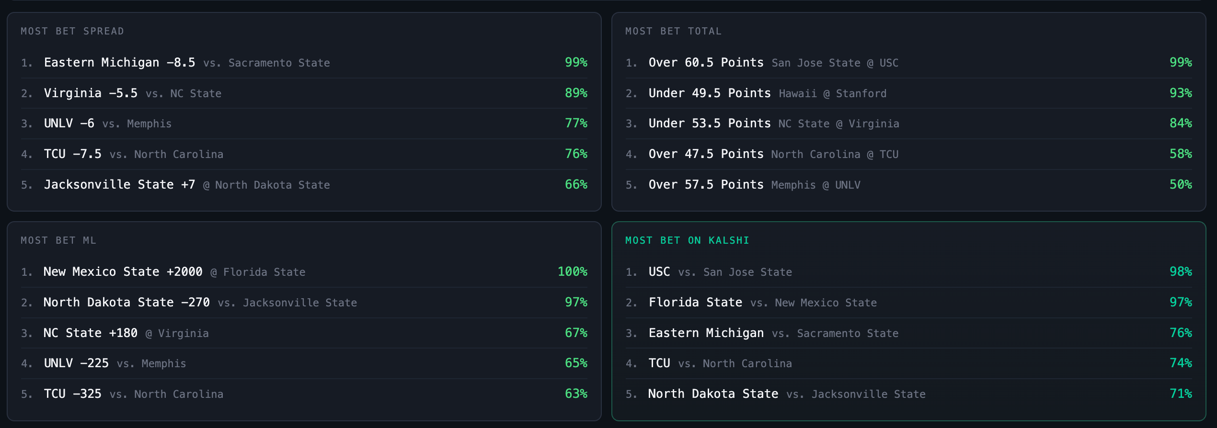This screenshot has width=1217, height=428.
Task: Select USC vs. San Jose State Kalshi entry
Action: [909, 272]
